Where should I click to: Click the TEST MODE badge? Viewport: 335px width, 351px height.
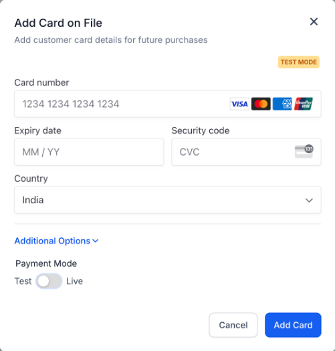tap(299, 62)
